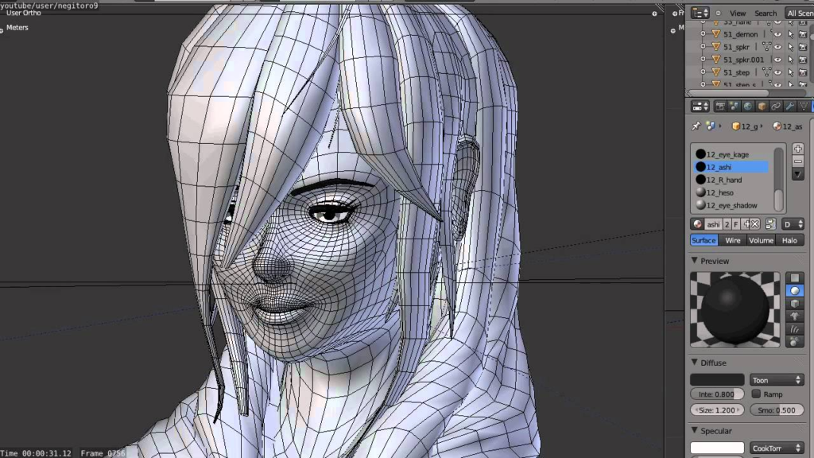Image resolution: width=814 pixels, height=458 pixels.
Task: Open the Modifiers wrench icon tab
Action: 789,106
